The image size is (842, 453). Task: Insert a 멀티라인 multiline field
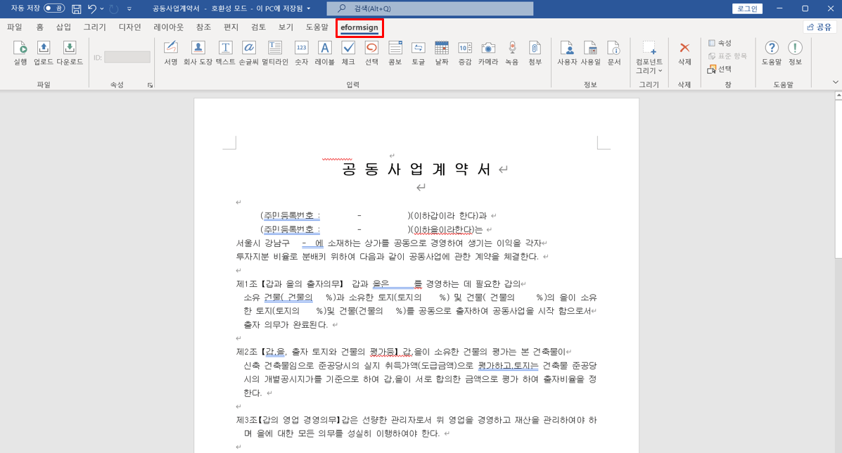(275, 53)
